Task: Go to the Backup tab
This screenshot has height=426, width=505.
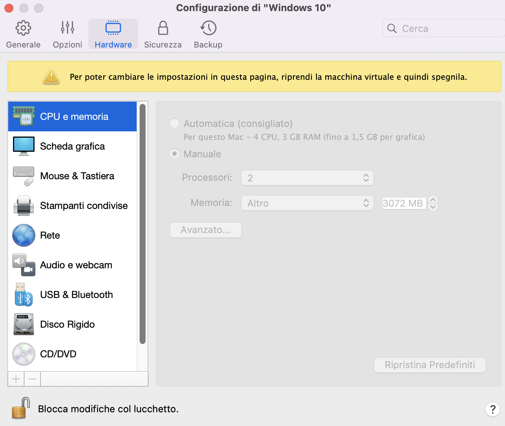Action: pos(208,35)
